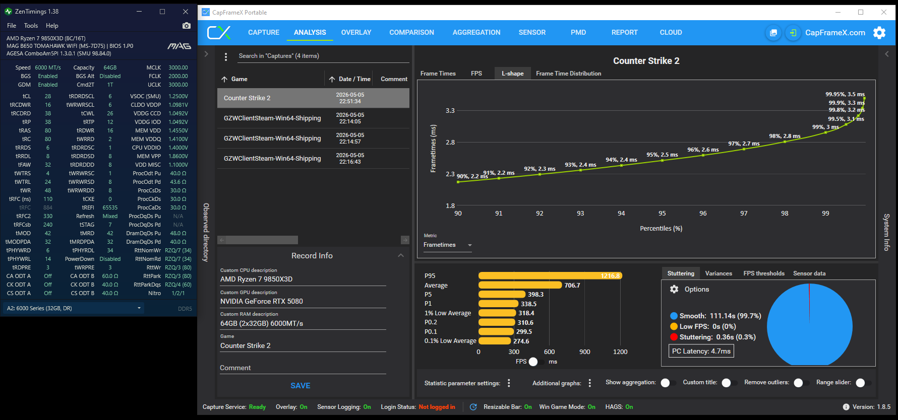Screen dimensions: 898x420
Task: Open the A2: 6000 Series module dropdown
Action: point(74,308)
